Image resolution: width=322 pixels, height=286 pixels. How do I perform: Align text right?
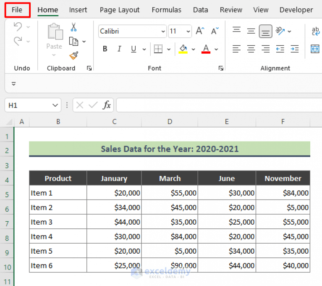click(265, 49)
